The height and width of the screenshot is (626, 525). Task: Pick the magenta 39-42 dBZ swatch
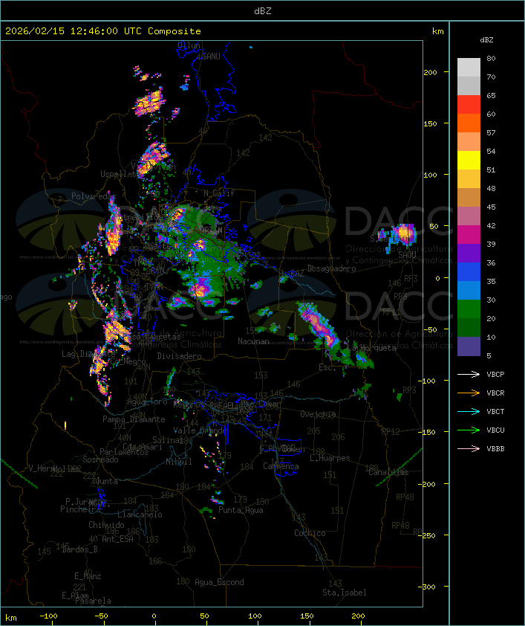469,234
